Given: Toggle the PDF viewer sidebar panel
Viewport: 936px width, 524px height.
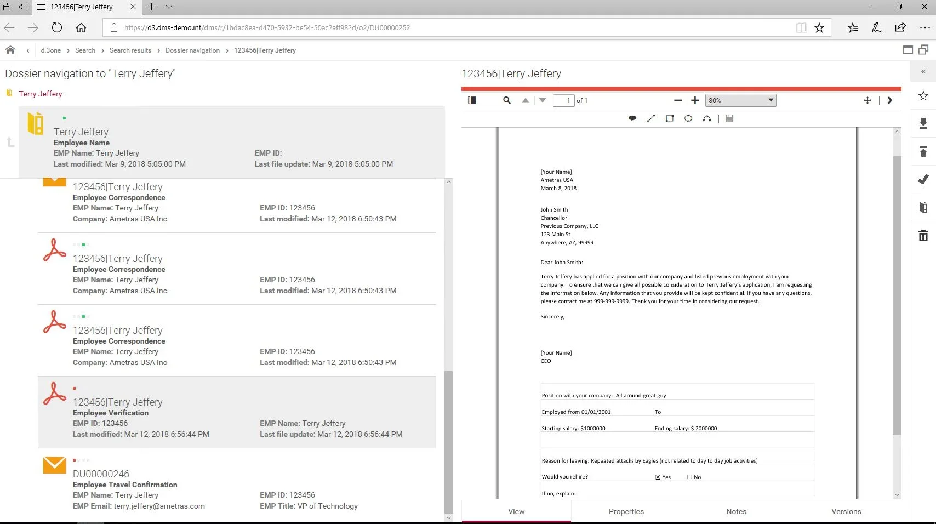Looking at the screenshot, I should click(472, 100).
